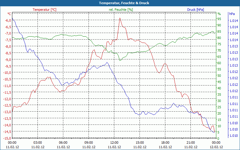240x150 pixels.
Task: Click the "-9,5" temperature axis tick
Action: [x=8, y=66]
